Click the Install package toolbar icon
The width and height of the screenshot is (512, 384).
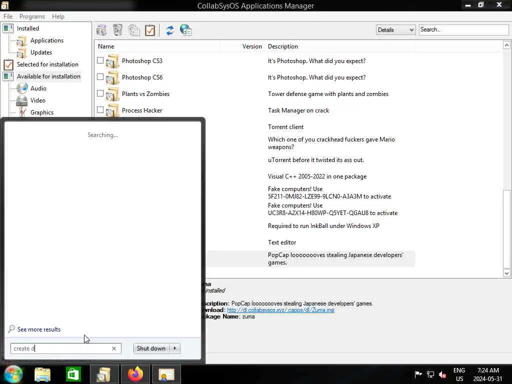[x=102, y=30]
